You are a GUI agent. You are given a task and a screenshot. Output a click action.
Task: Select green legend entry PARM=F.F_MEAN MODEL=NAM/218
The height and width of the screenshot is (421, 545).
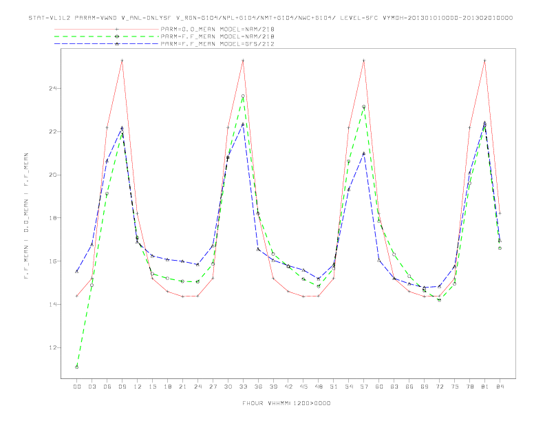pyautogui.click(x=217, y=36)
